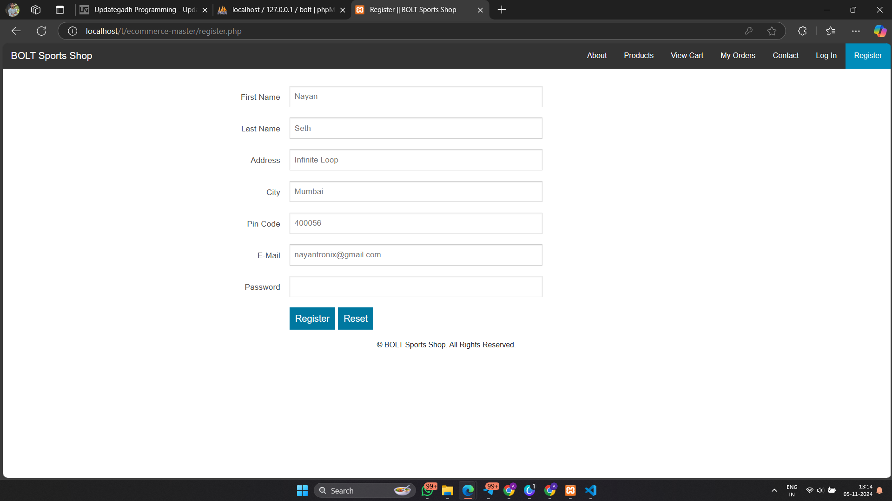Click the Register submit button
The width and height of the screenshot is (892, 501).
pos(312,319)
